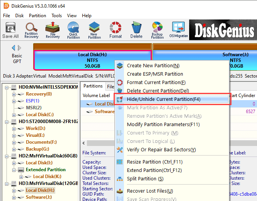This screenshot has width=257, height=201.
Task: Launch the File Recovery tool
Action: pyautogui.click(x=53, y=30)
